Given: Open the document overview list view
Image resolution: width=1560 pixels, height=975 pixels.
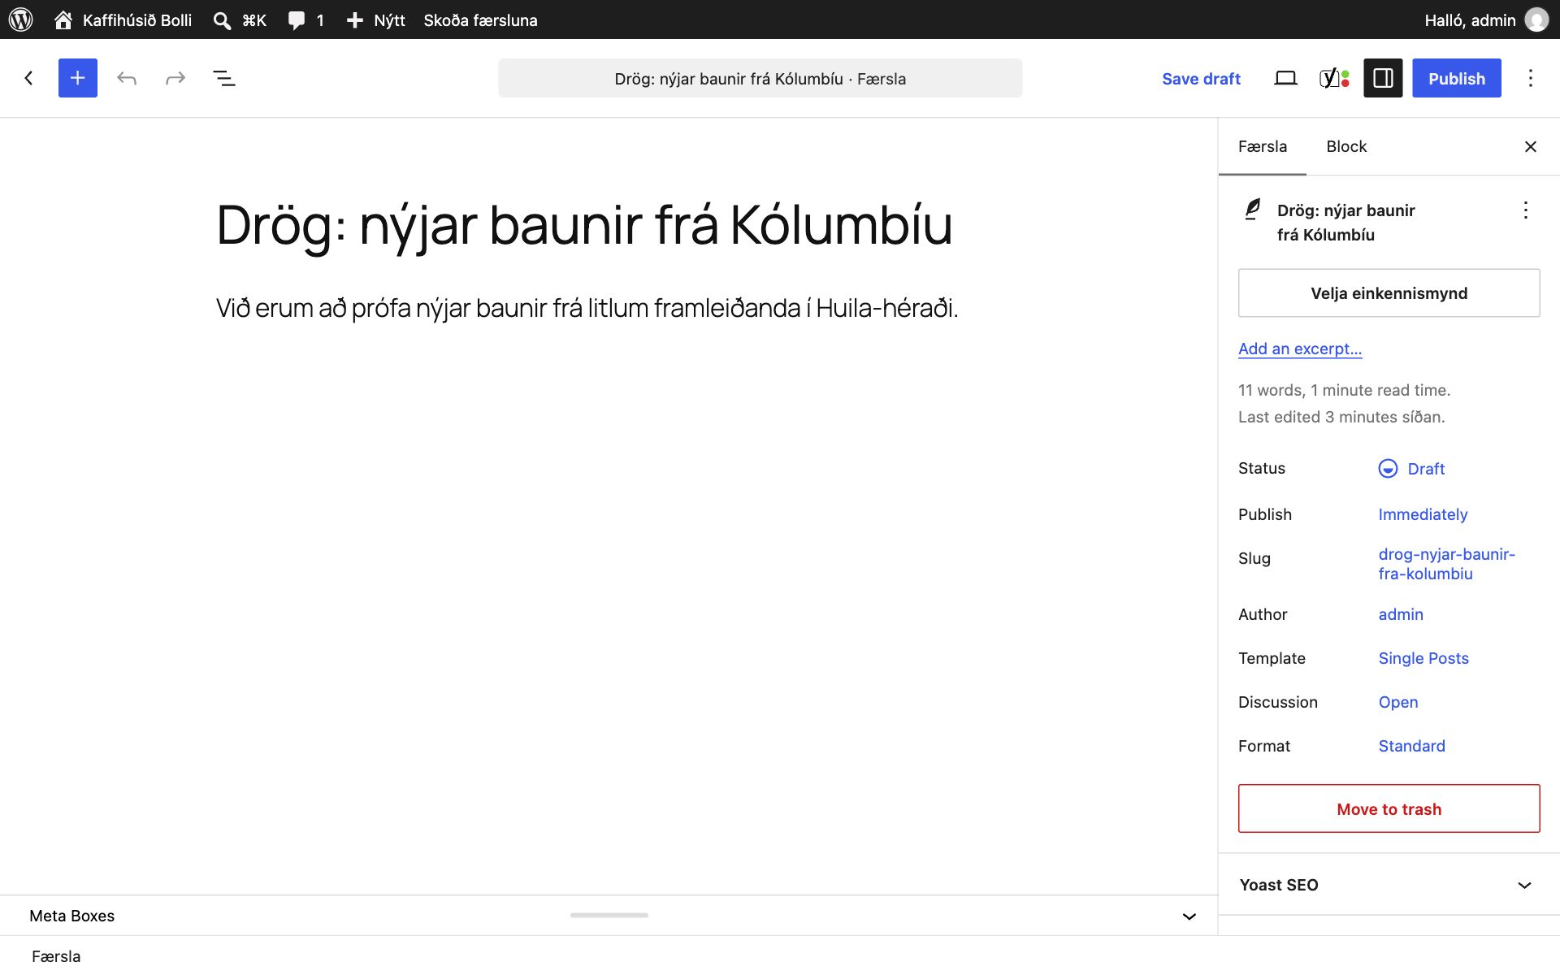Looking at the screenshot, I should tap(224, 78).
